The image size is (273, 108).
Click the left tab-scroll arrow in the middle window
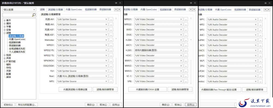coord(191,10)
